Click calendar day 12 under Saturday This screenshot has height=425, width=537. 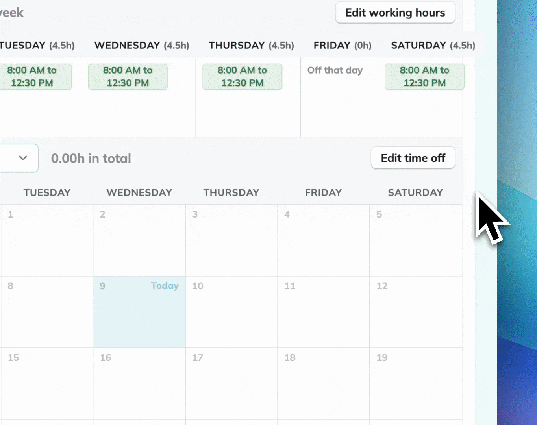tap(415, 312)
